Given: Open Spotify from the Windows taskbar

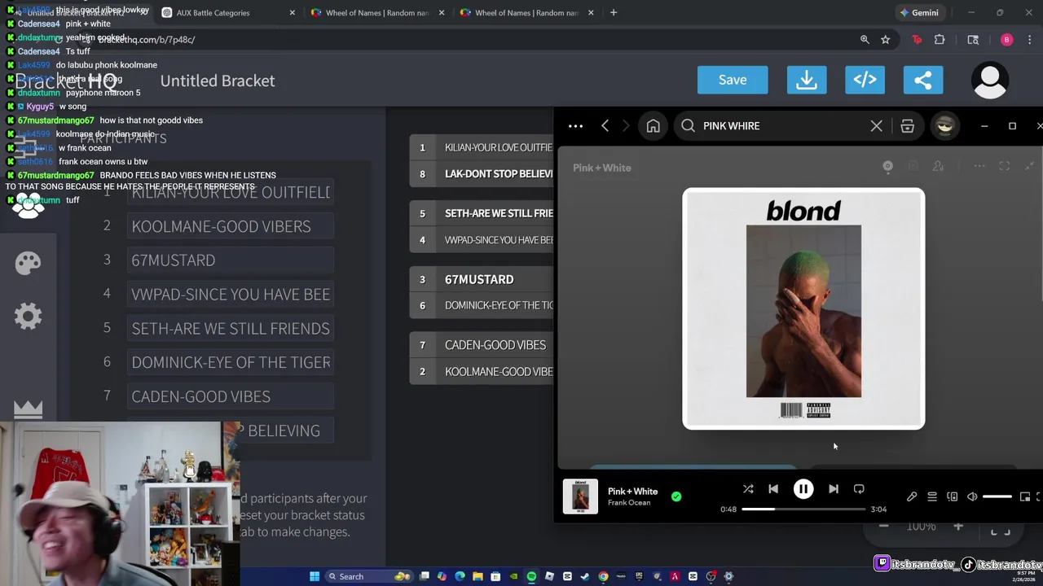Looking at the screenshot, I should point(531,576).
